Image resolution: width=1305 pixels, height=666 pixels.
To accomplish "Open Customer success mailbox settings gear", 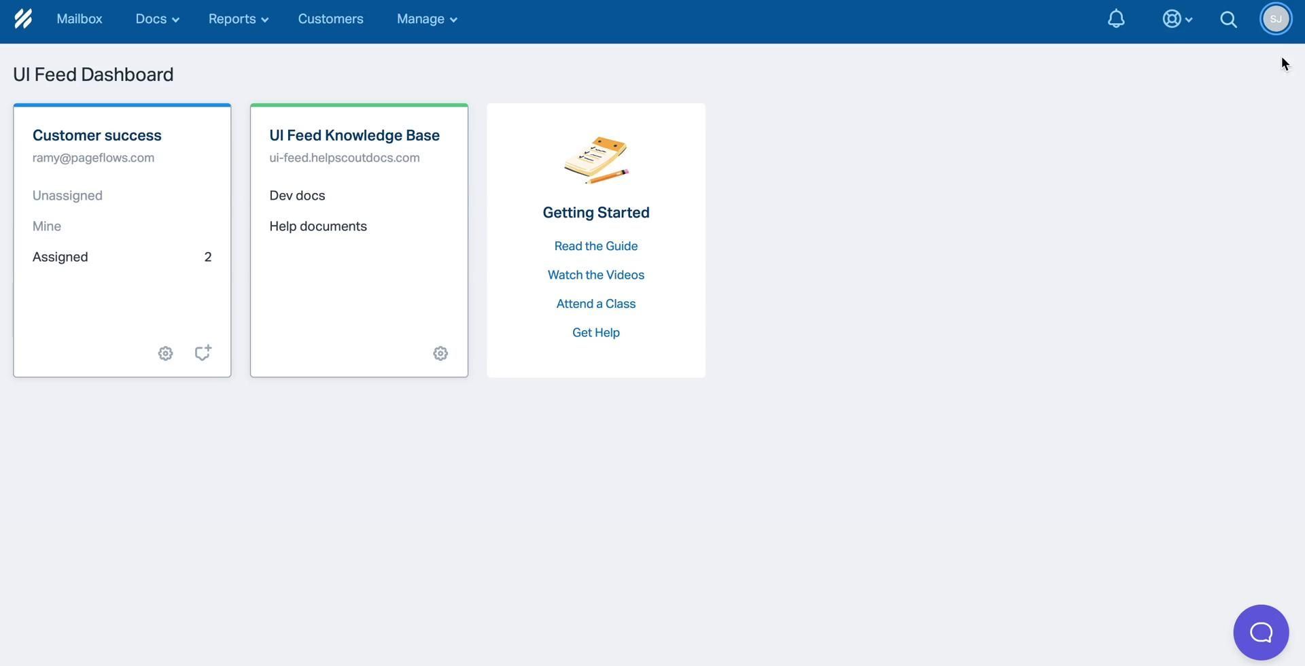I will tap(165, 353).
